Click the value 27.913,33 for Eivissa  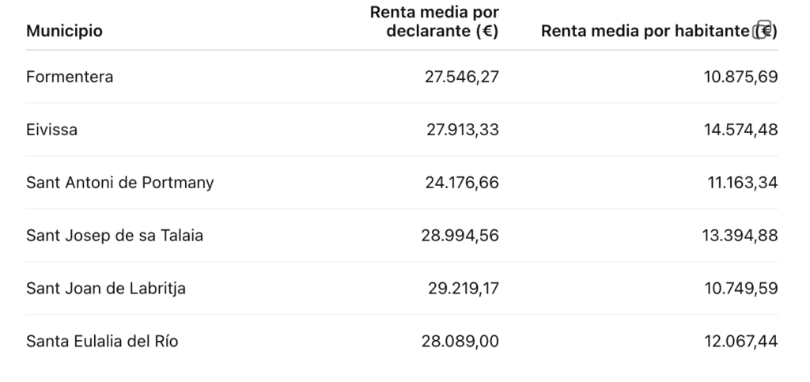(x=463, y=130)
